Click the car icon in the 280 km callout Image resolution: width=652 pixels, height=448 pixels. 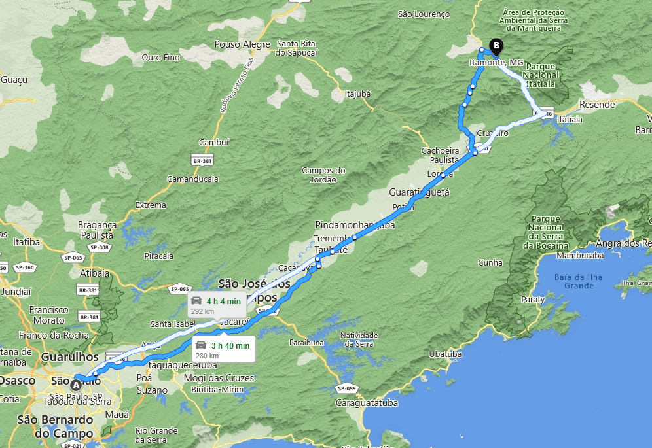201,345
